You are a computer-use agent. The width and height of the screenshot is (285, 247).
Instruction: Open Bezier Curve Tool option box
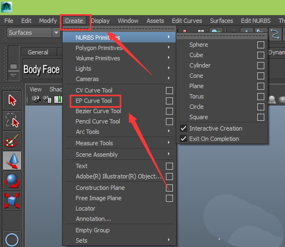point(169,111)
